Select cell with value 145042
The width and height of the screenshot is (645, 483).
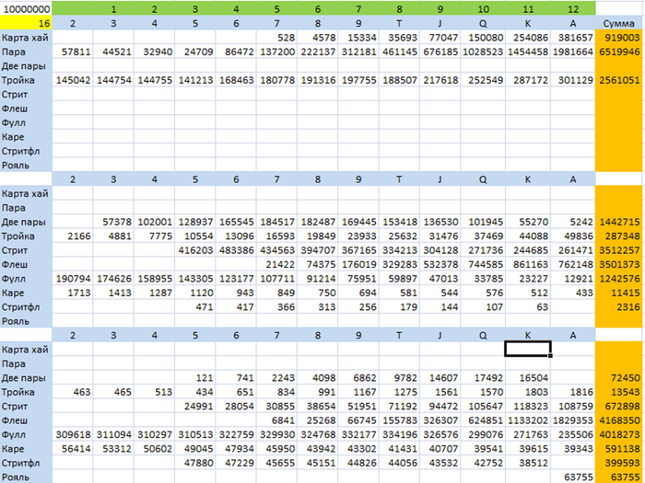pyautogui.click(x=73, y=80)
